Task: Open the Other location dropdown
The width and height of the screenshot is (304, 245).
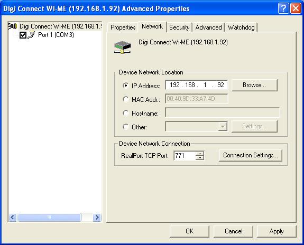Action: (223, 127)
